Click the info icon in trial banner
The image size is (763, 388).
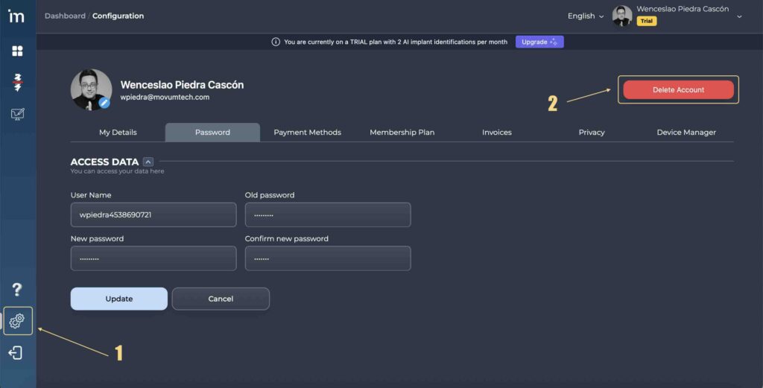(x=276, y=42)
